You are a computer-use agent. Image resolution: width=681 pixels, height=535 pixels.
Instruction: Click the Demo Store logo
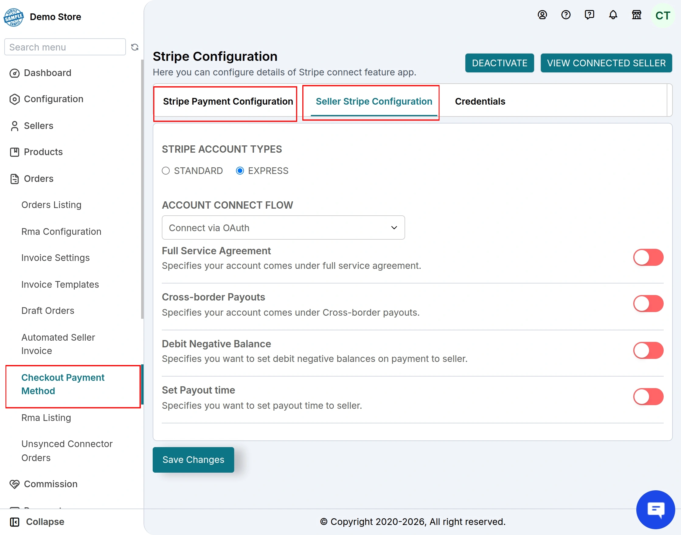[x=13, y=17]
